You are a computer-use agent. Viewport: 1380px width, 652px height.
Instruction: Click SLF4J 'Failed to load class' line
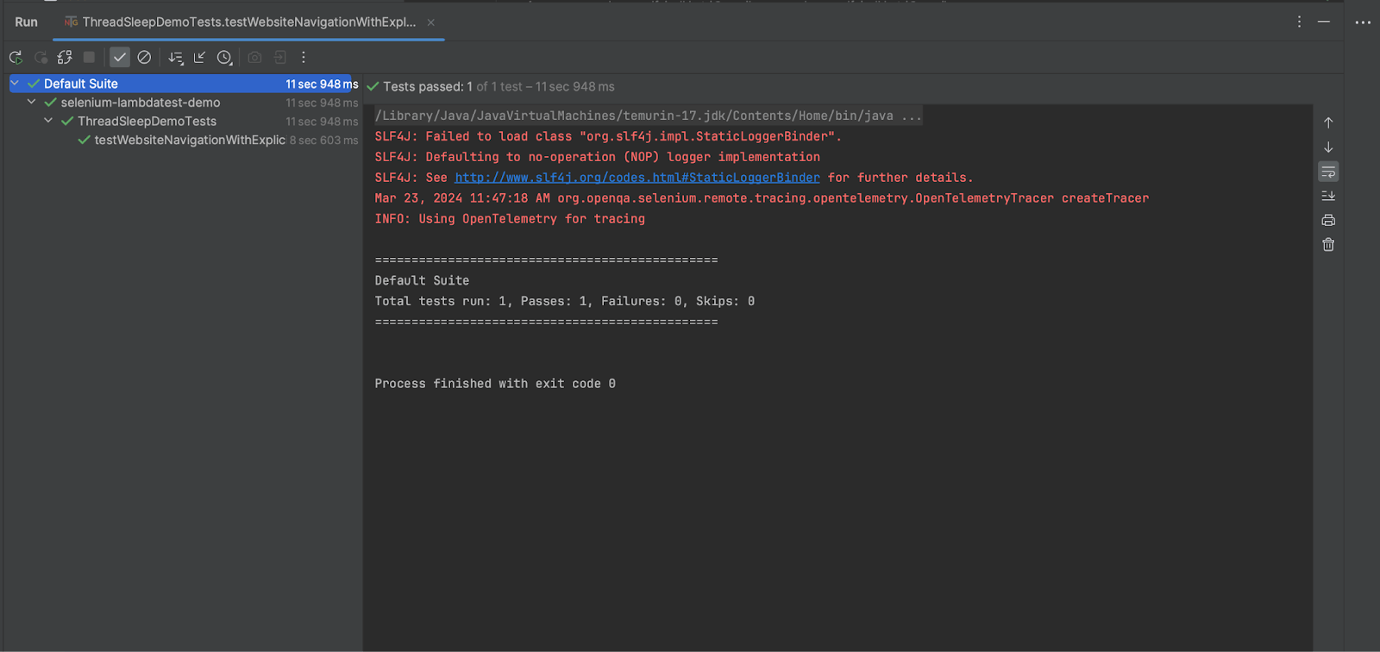pyautogui.click(x=608, y=136)
